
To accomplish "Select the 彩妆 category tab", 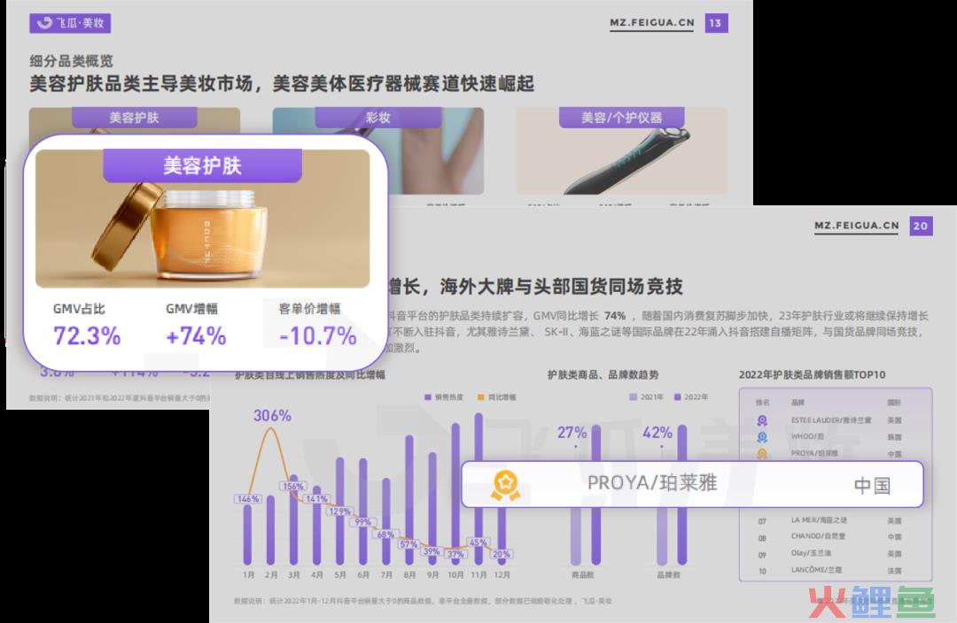I will tap(377, 118).
